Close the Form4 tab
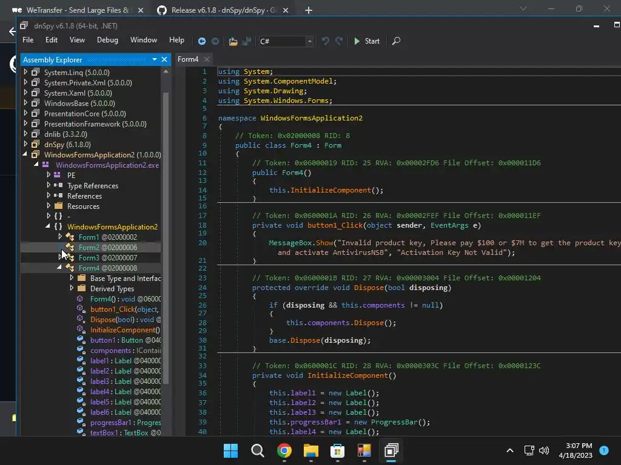Screen dimensions: 621x465 click(207, 59)
